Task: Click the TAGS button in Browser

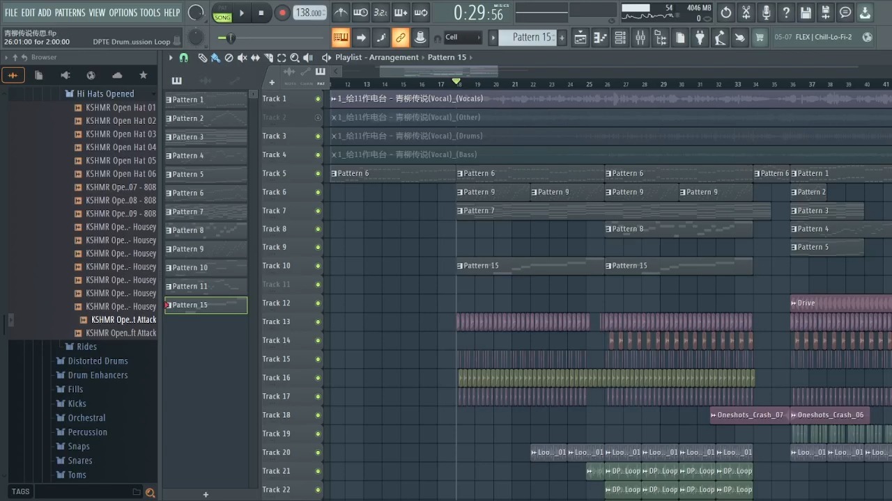Action: (20, 492)
